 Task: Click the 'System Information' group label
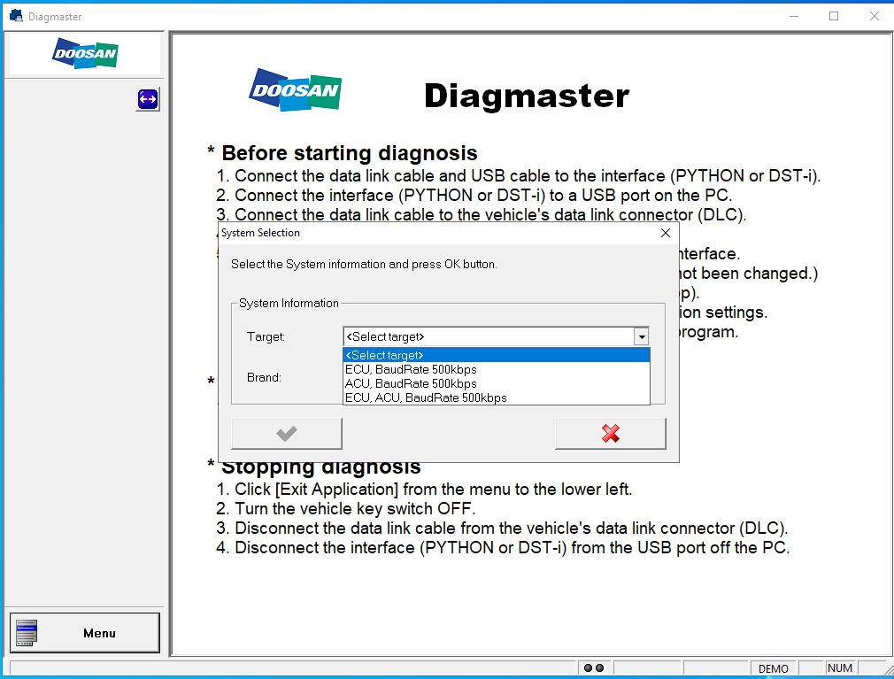[289, 304]
